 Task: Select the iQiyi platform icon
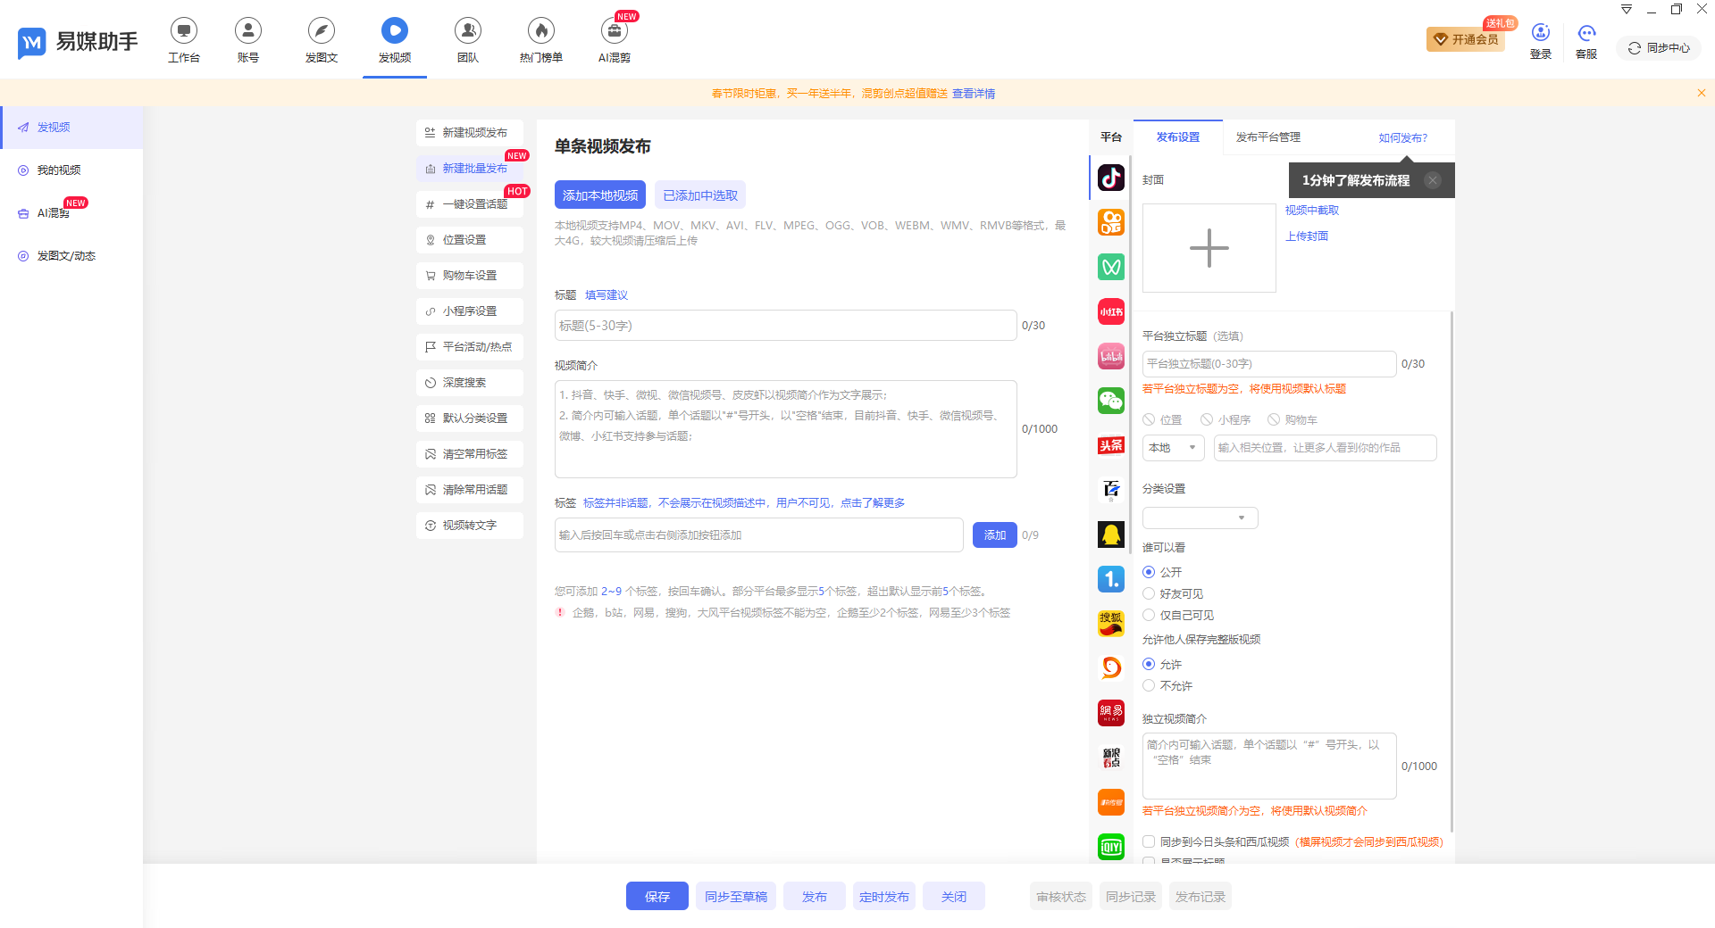[x=1110, y=846]
